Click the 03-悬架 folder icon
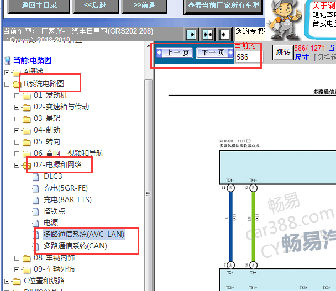This screenshot has height=291, width=336. [27, 119]
